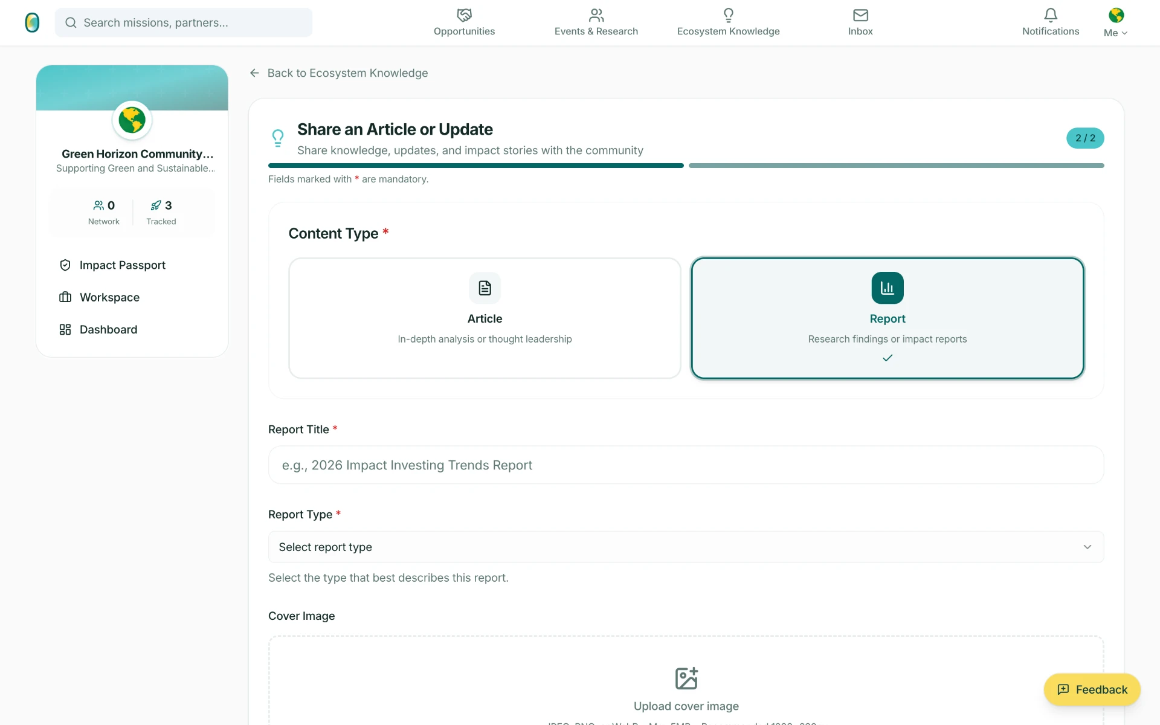Open Dashboard sidebar link
The width and height of the screenshot is (1160, 725).
pos(109,329)
